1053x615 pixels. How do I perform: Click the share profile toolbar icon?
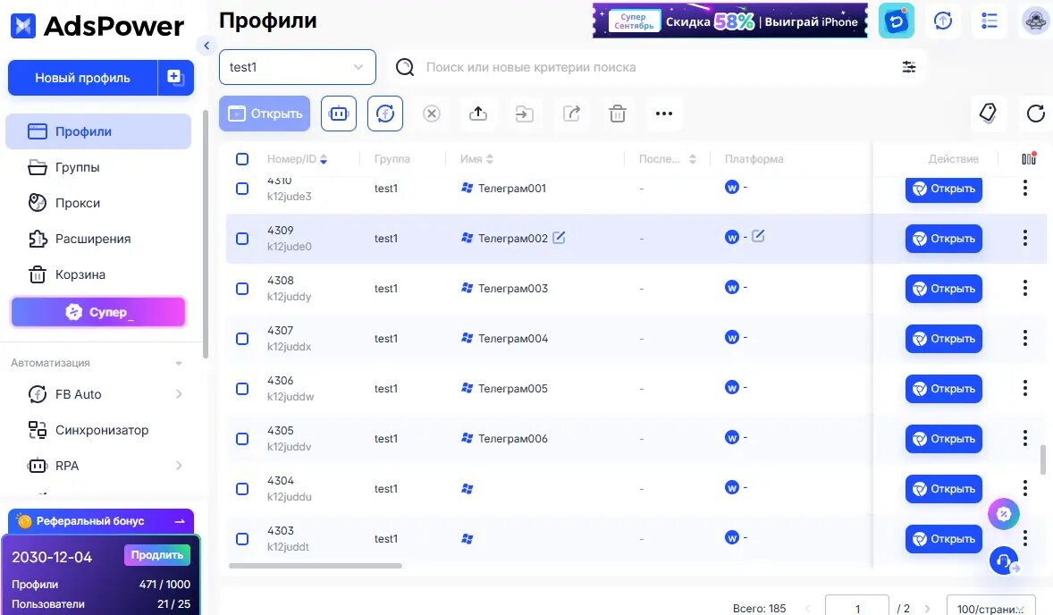(571, 114)
